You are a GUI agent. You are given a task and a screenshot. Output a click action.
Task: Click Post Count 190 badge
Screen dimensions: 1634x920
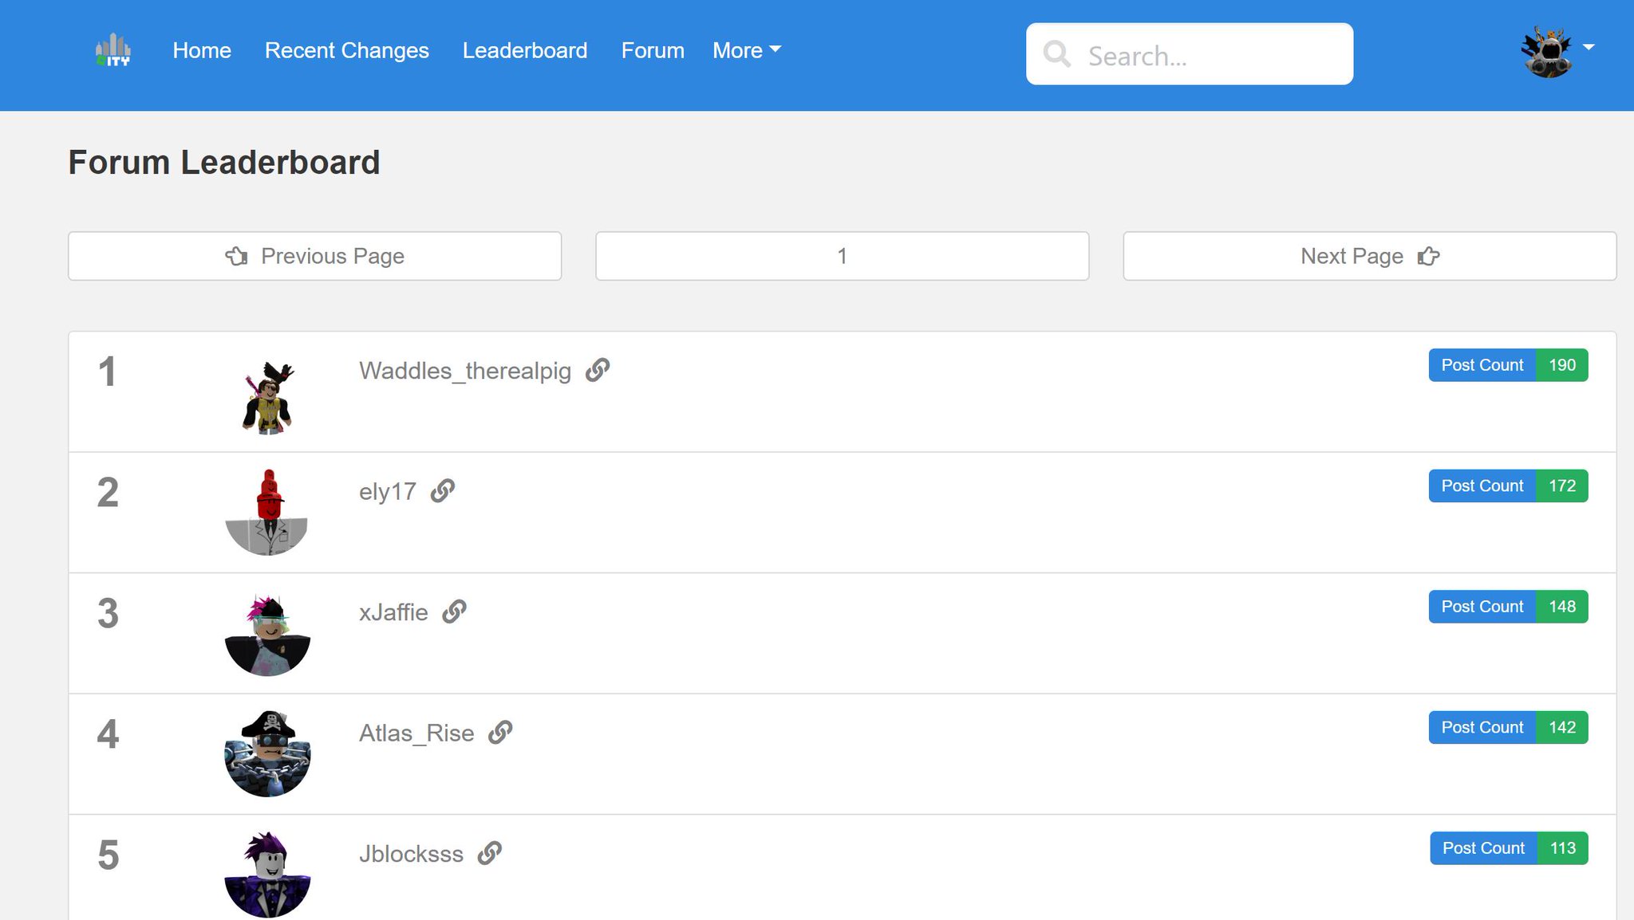(1508, 365)
